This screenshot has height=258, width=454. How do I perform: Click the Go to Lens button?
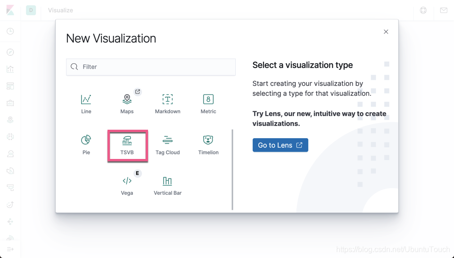point(281,145)
